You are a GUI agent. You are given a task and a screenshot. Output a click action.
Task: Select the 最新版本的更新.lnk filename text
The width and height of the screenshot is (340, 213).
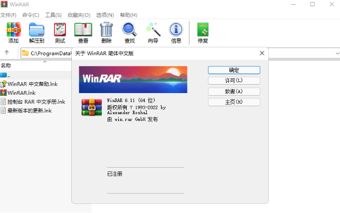click(30, 110)
